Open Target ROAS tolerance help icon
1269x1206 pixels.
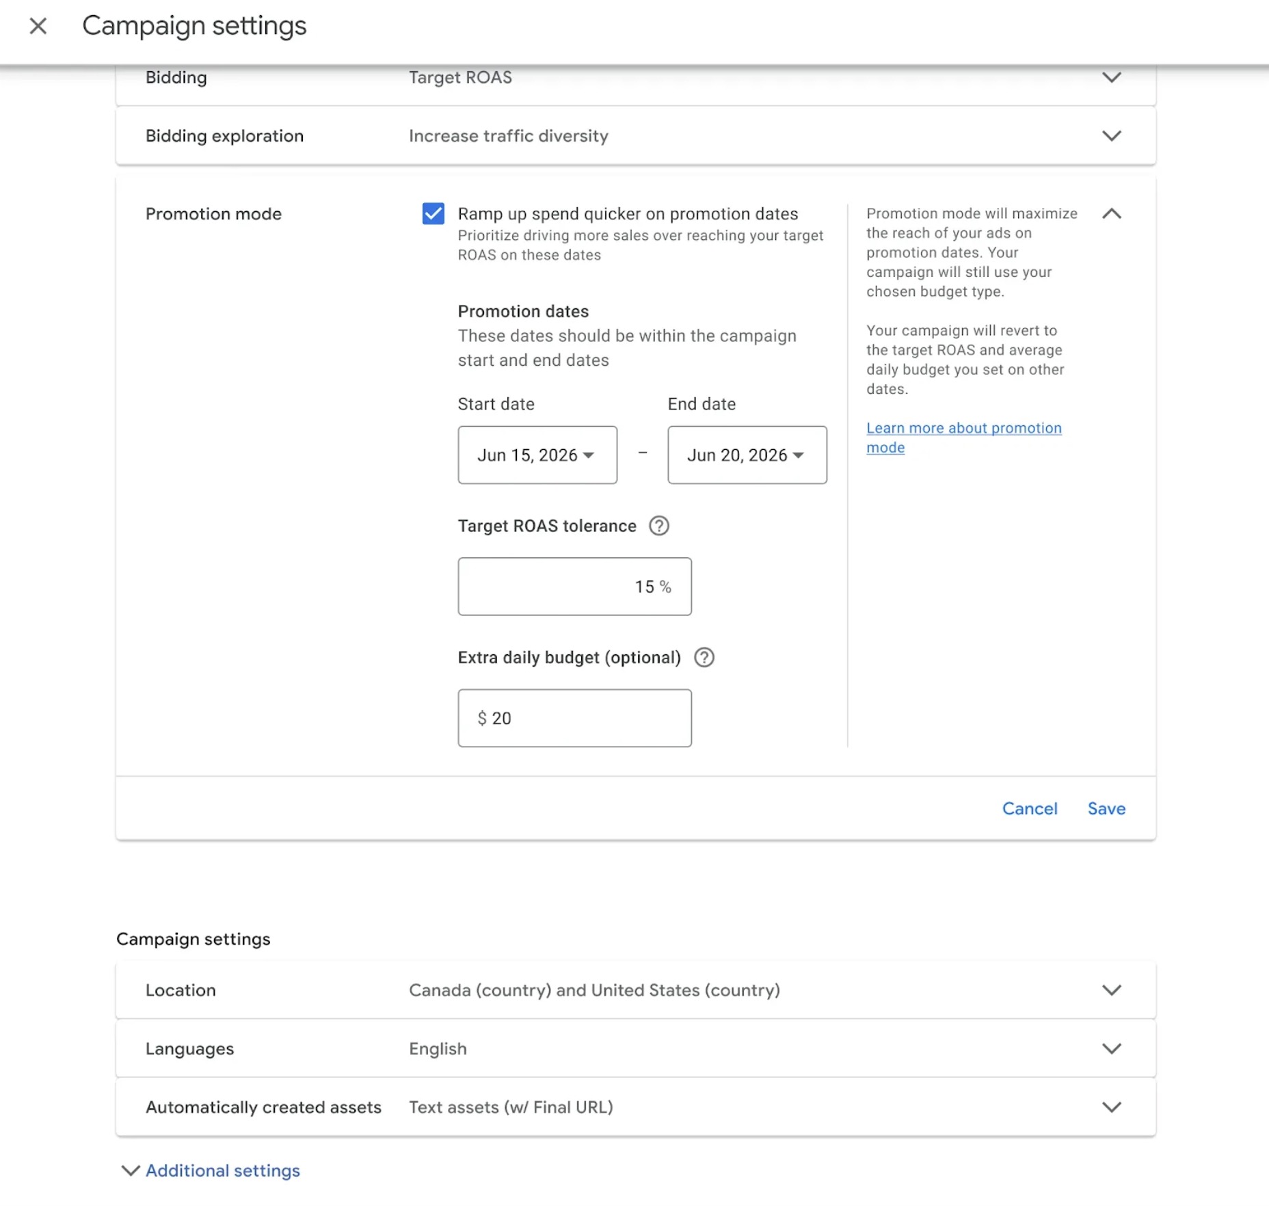[x=658, y=526]
